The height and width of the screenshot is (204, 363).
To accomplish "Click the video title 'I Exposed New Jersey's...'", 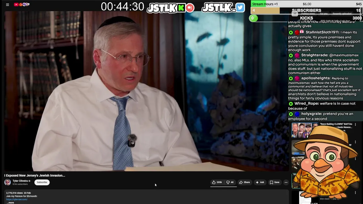I will (x=35, y=175).
